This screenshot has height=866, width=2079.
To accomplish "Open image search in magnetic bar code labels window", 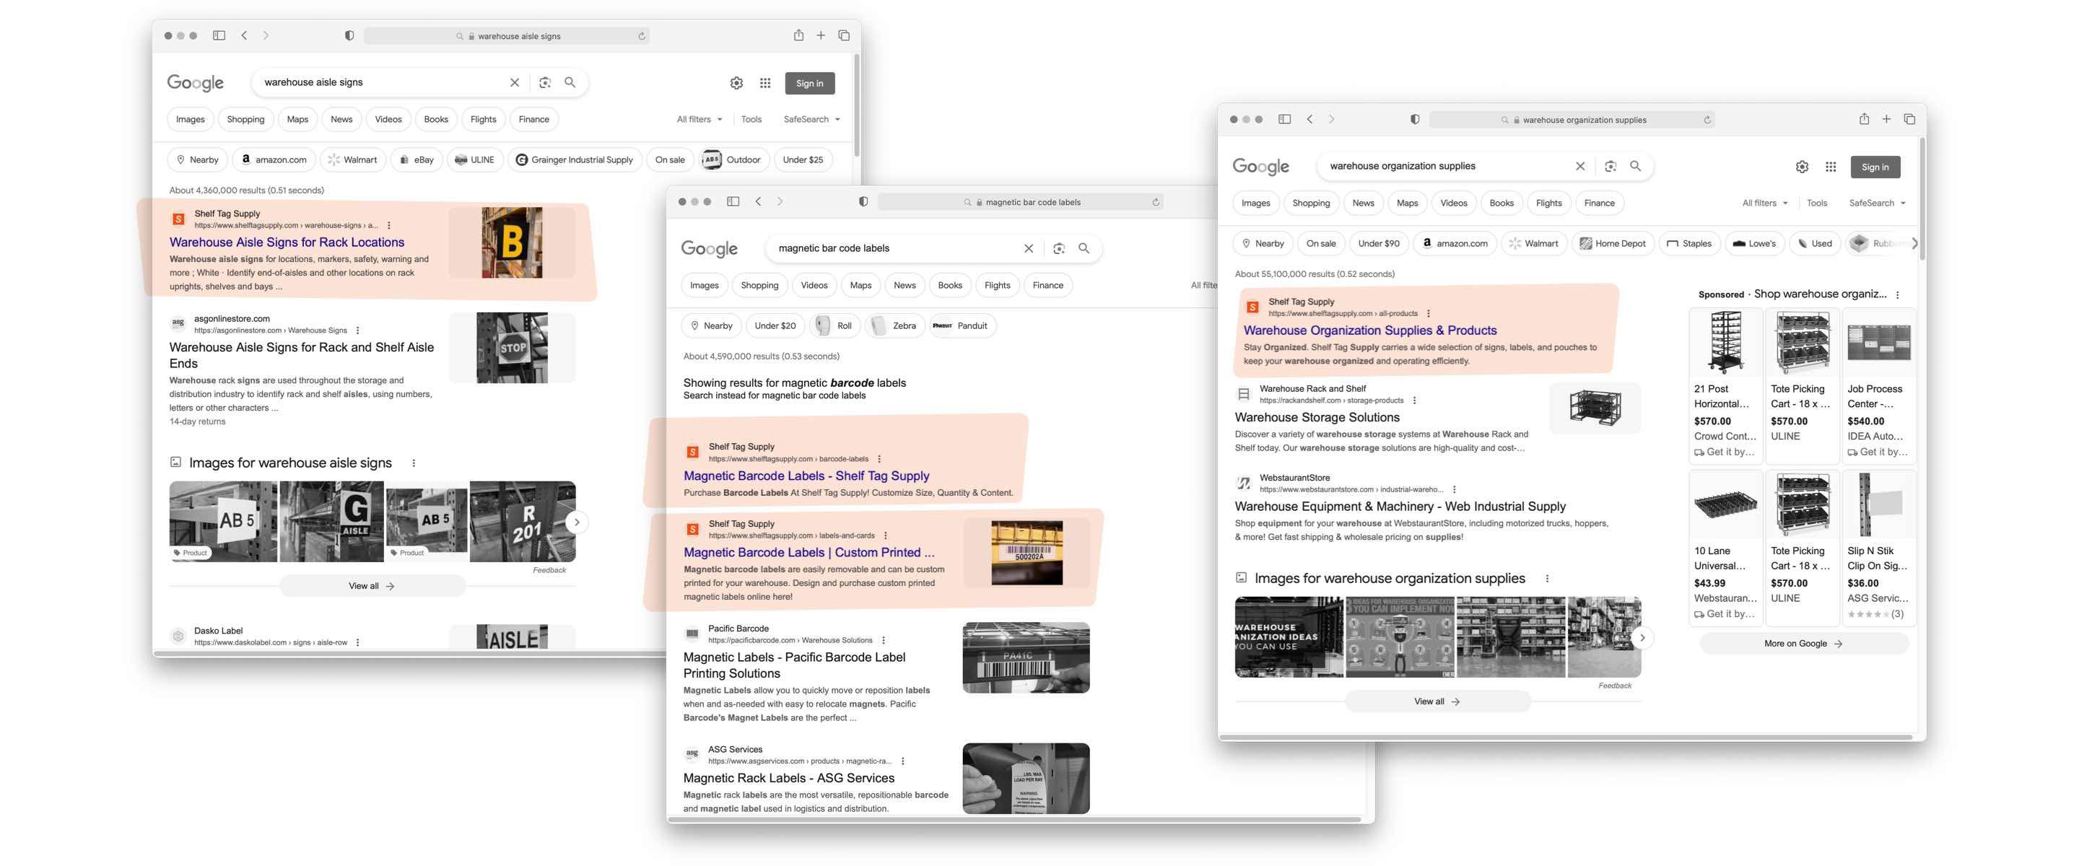I will tap(1059, 248).
